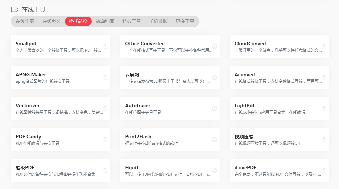Click the description 'PDF文件的各种转换与加解密等操作功能合集'

(55, 174)
